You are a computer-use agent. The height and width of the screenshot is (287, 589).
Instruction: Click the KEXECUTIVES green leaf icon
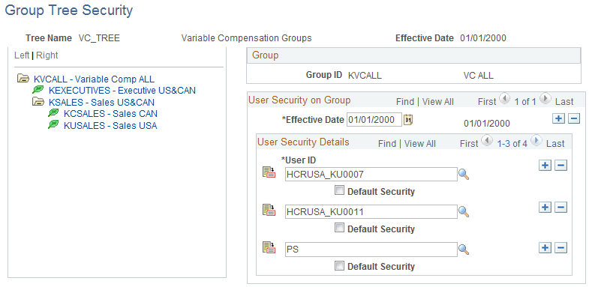pyautogui.click(x=38, y=90)
